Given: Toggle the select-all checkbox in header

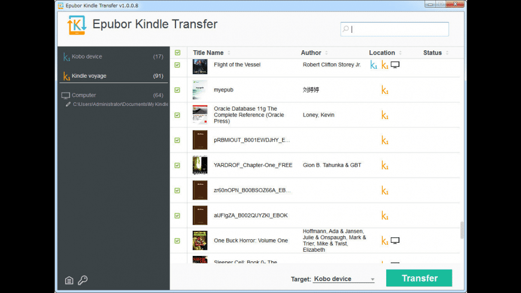Looking at the screenshot, I should click(178, 53).
